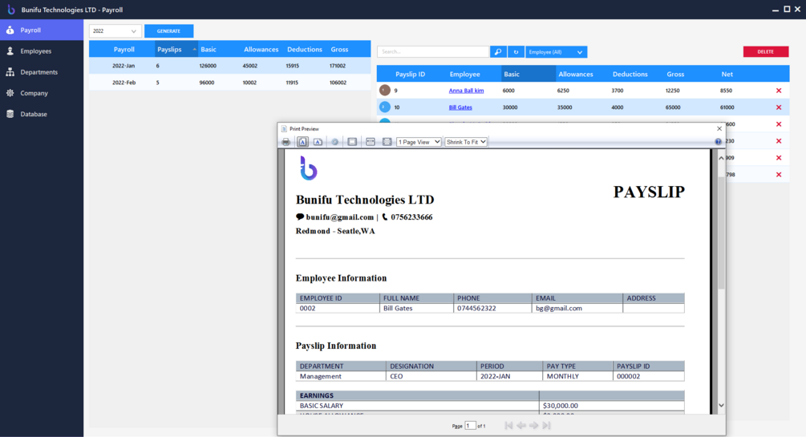Screen dimensions: 806x437
Task: Click the search magnifier button
Action: tap(498, 52)
